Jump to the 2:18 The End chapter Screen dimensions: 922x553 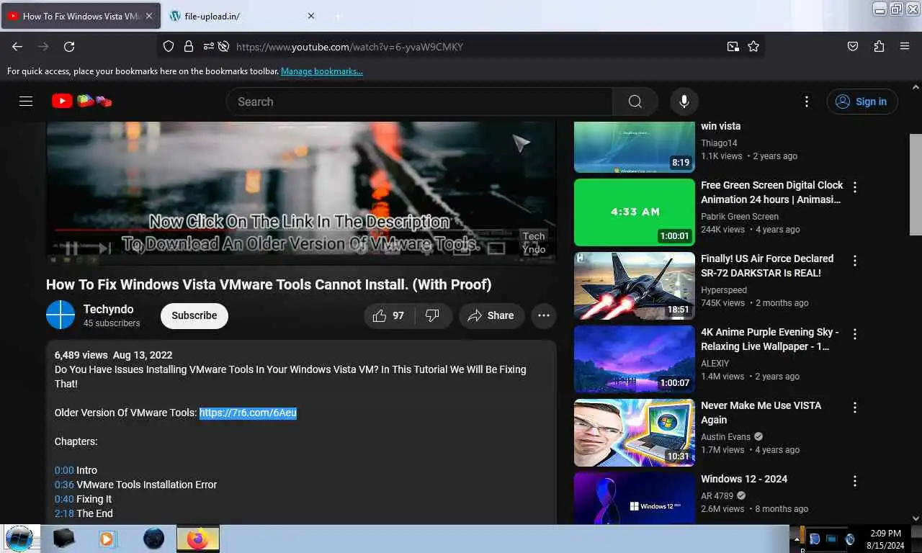pos(64,513)
